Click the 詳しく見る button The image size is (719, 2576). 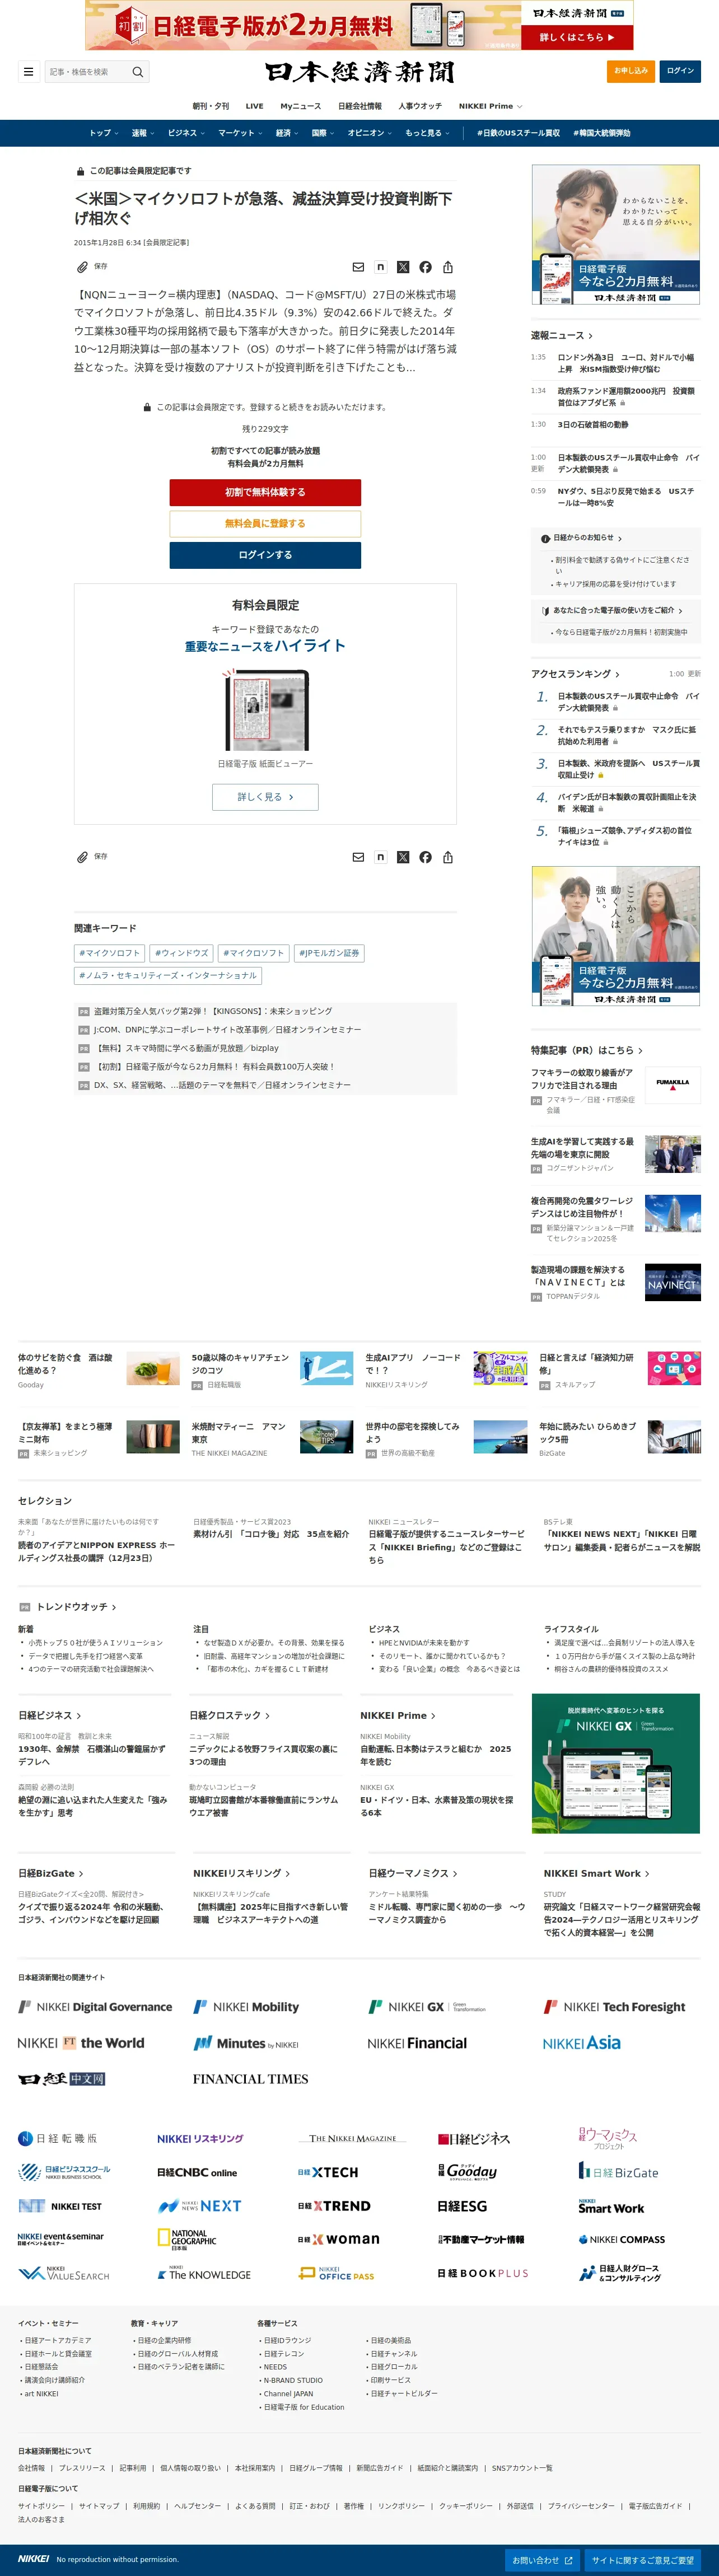coord(265,797)
